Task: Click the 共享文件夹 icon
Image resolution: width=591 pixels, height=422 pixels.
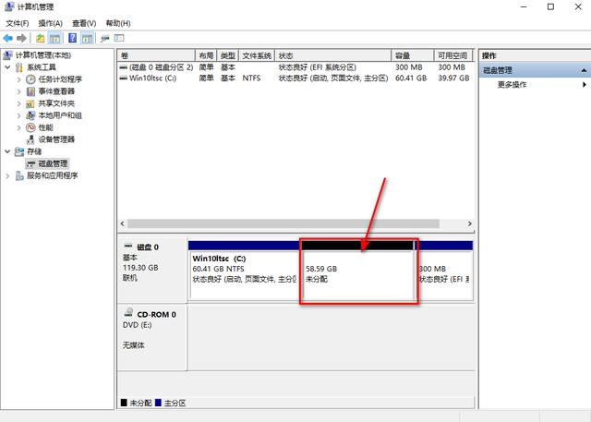Action: pos(30,103)
